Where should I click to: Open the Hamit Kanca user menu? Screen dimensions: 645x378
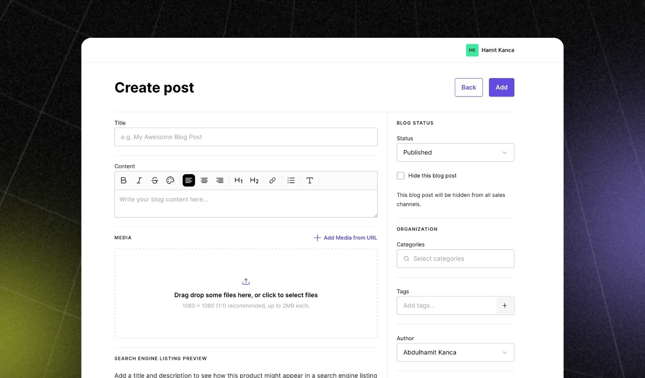(490, 50)
